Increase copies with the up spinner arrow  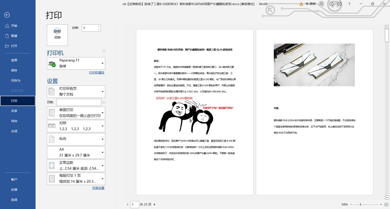point(99,26)
